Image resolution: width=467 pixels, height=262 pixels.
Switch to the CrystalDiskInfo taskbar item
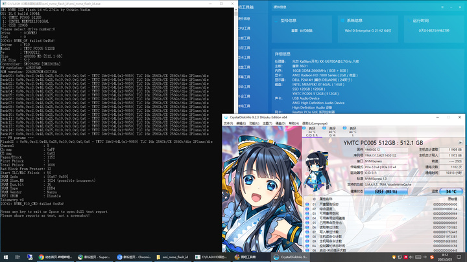(291, 257)
